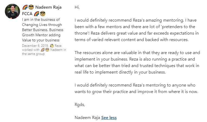Click the FCCA credential text
This screenshot has height=122, width=207.
coord(28,14)
